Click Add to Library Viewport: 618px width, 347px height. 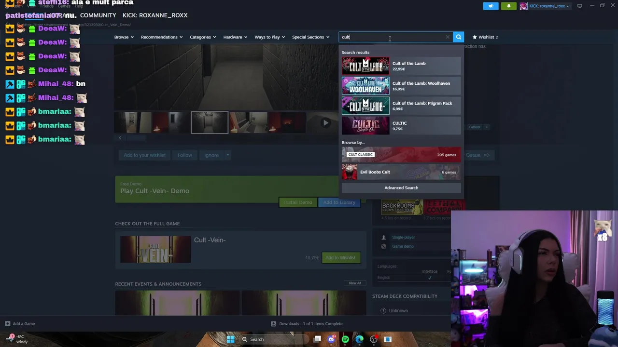pyautogui.click(x=339, y=202)
